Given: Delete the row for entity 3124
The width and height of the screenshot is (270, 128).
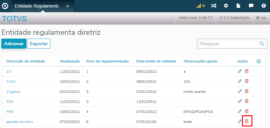Looking at the screenshot, I should [x=247, y=81].
